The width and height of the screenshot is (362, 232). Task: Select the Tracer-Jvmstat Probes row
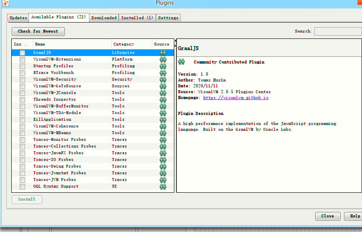tap(93, 173)
